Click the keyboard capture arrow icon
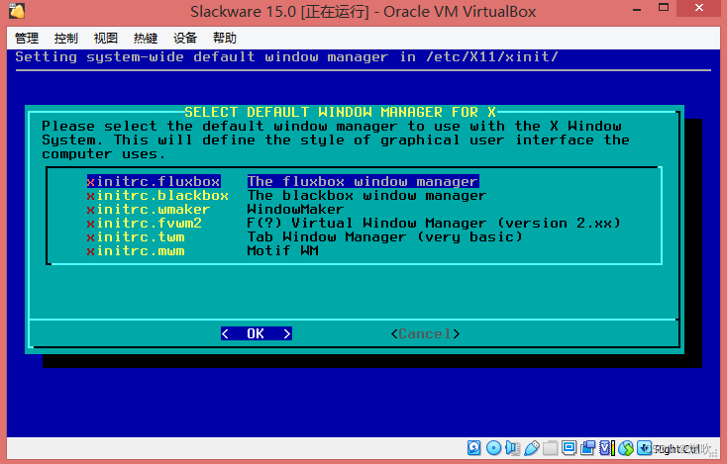Image resolution: width=727 pixels, height=464 pixels. click(644, 448)
